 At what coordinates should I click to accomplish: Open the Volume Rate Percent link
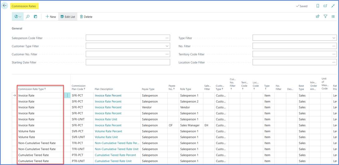pos(108,131)
